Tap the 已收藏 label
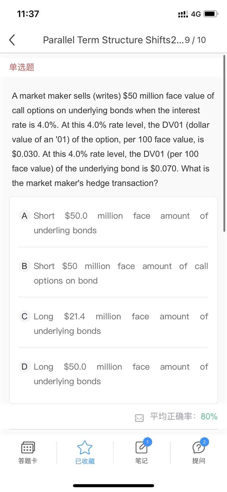Viewport: 227px width, 492px height. tap(85, 461)
